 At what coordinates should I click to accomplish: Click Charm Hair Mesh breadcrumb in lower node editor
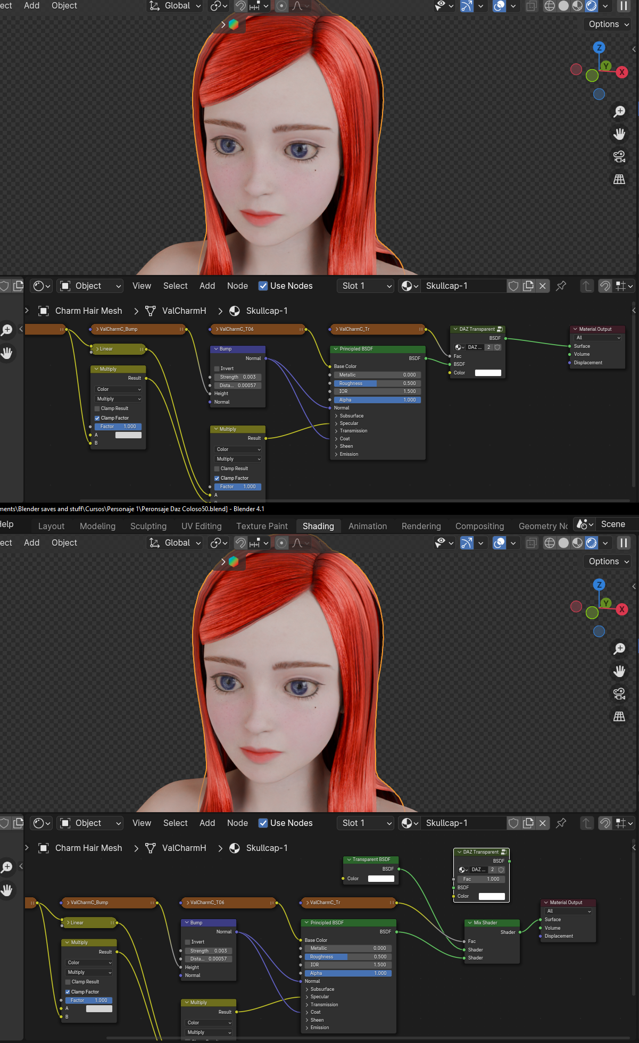click(x=88, y=848)
